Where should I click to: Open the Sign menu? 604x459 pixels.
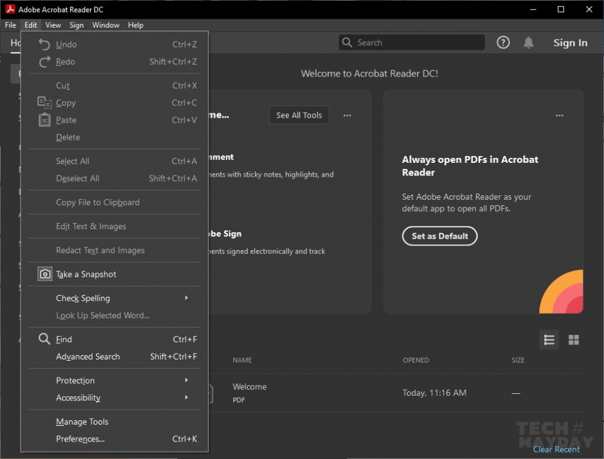coord(76,25)
